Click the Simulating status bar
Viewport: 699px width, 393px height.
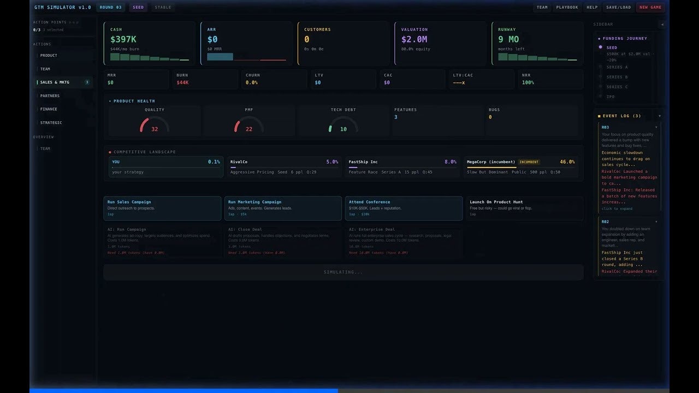[342, 272]
